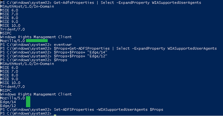Click the first MSAuthHost/1.0/In-Domain output line
The image size is (223, 116).
click(x=27, y=6)
